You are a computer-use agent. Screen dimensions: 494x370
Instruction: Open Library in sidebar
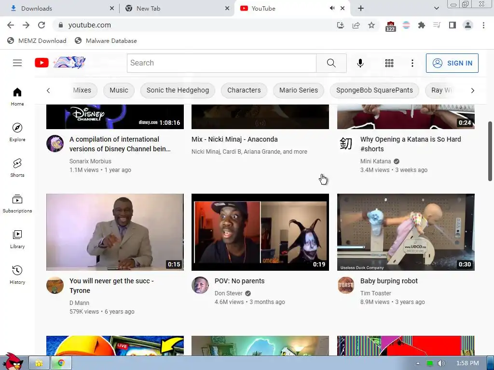pos(17,239)
